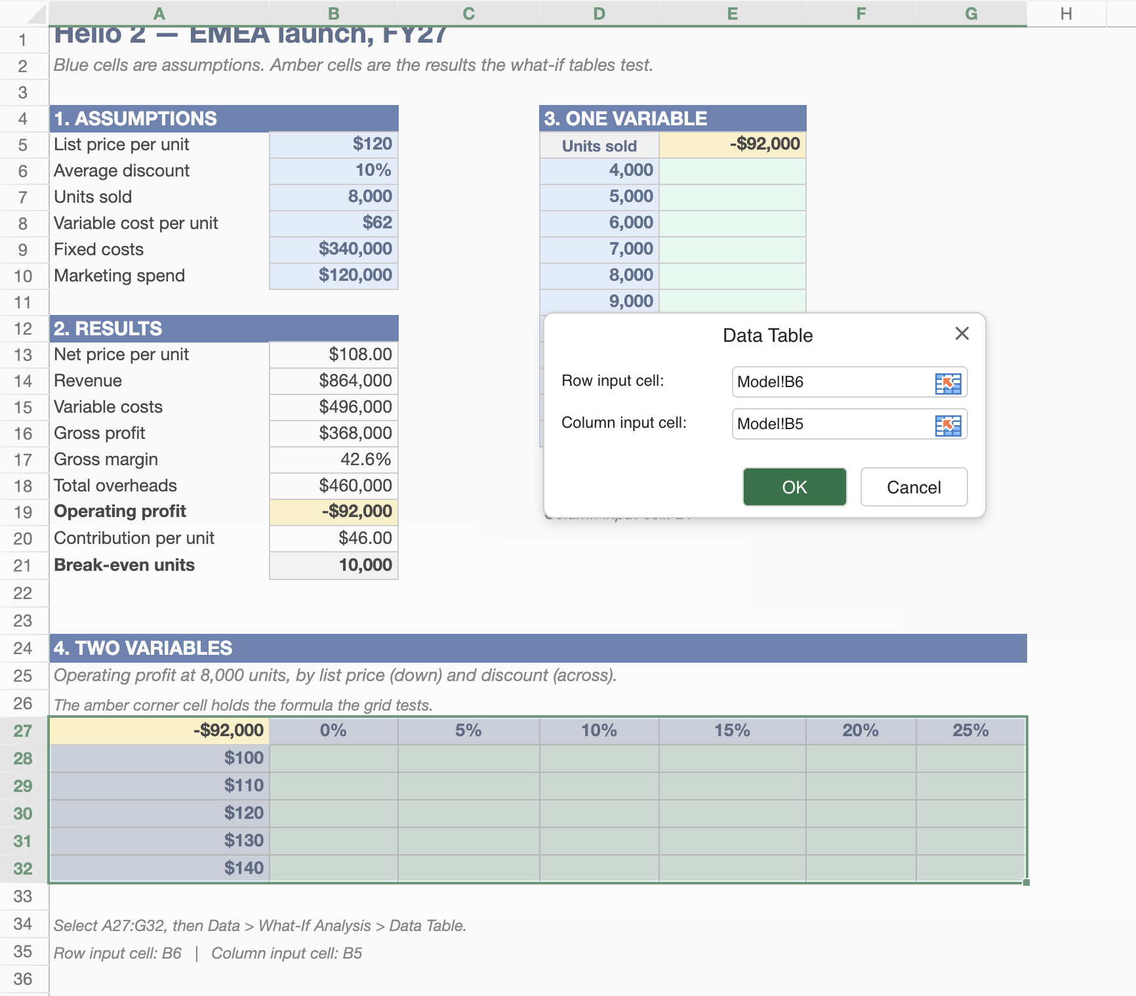The height and width of the screenshot is (996, 1136).
Task: Click the '1. ASSUMPTIONS' section header
Action: tap(224, 119)
